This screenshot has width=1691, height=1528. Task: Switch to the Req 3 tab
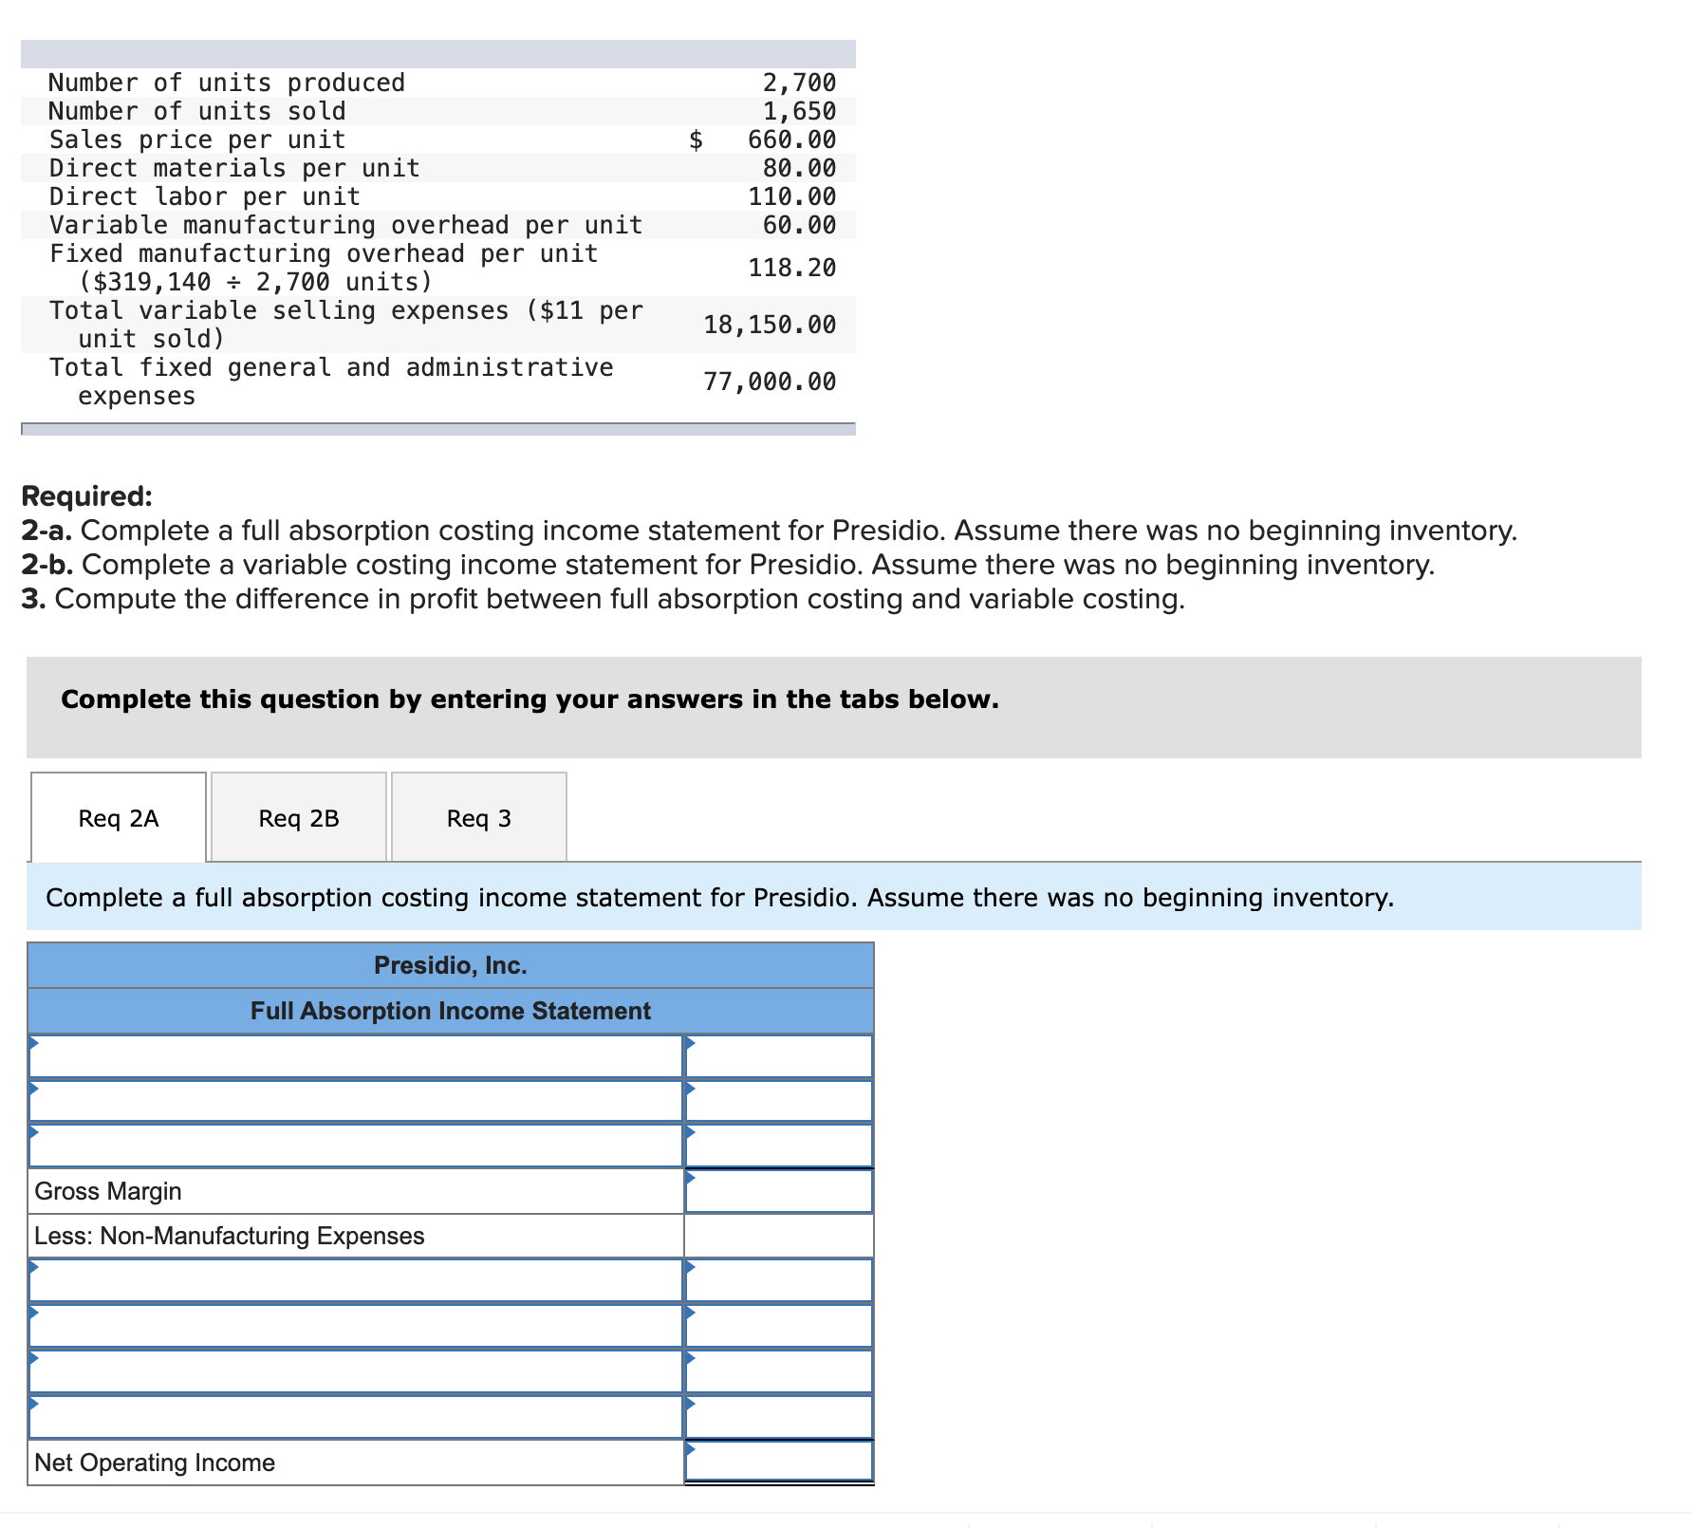point(478,817)
